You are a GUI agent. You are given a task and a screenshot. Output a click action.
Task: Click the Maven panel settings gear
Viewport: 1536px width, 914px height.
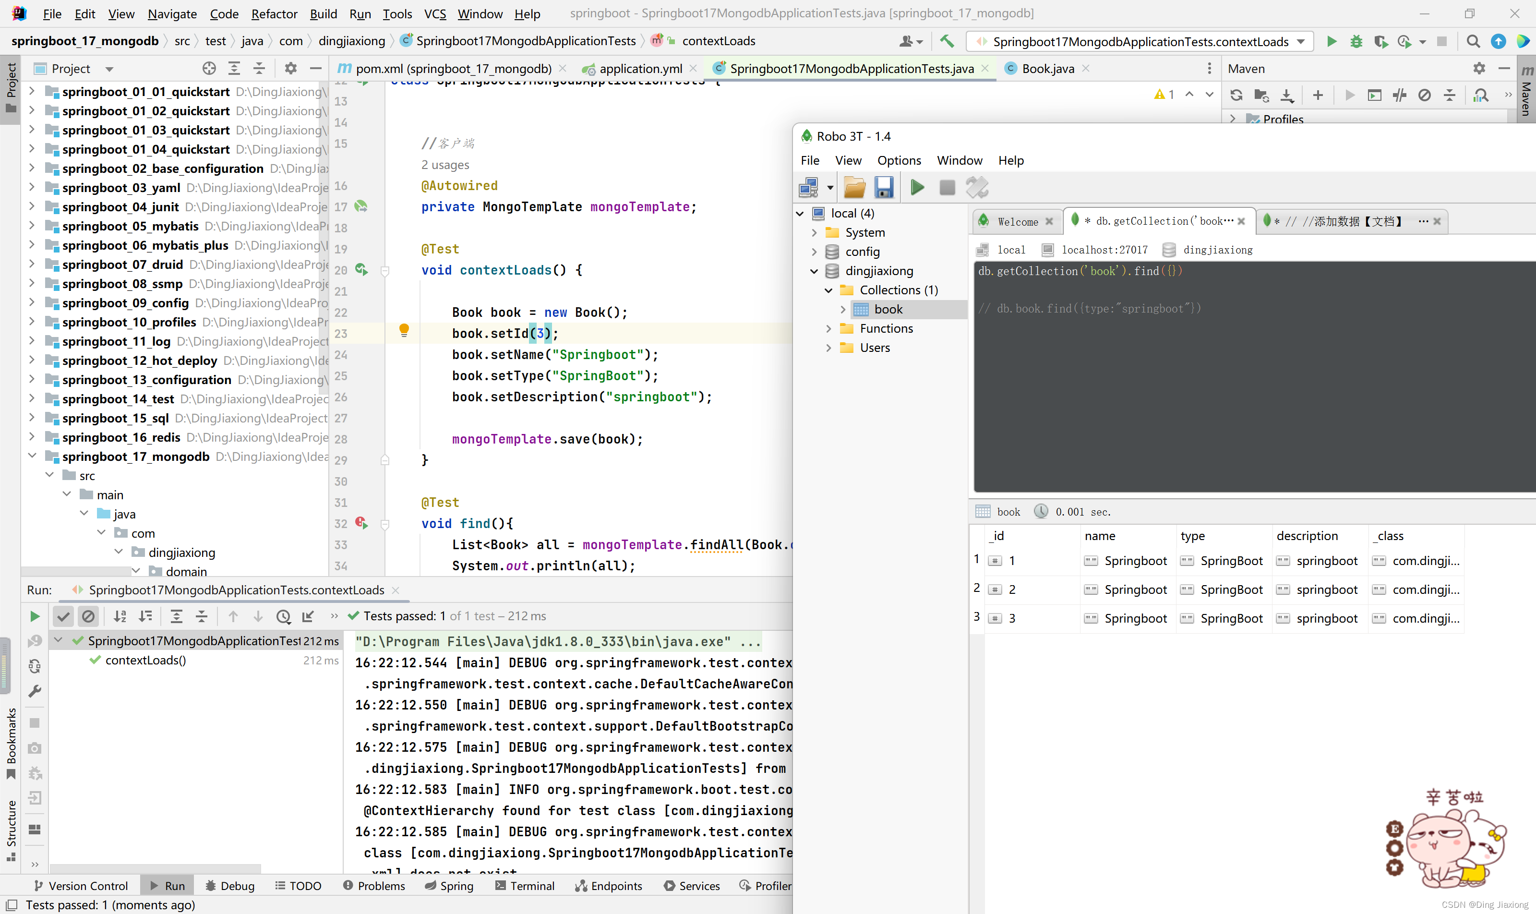click(1479, 68)
